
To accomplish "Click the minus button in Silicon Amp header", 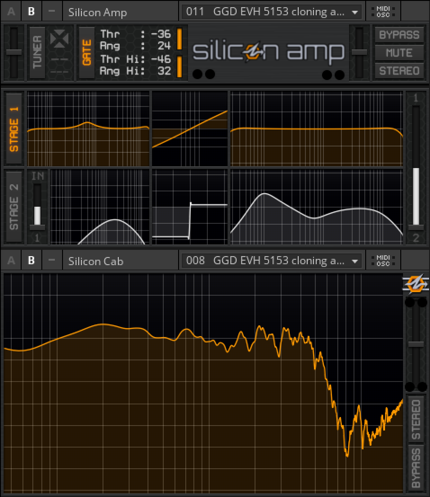I will point(52,11).
